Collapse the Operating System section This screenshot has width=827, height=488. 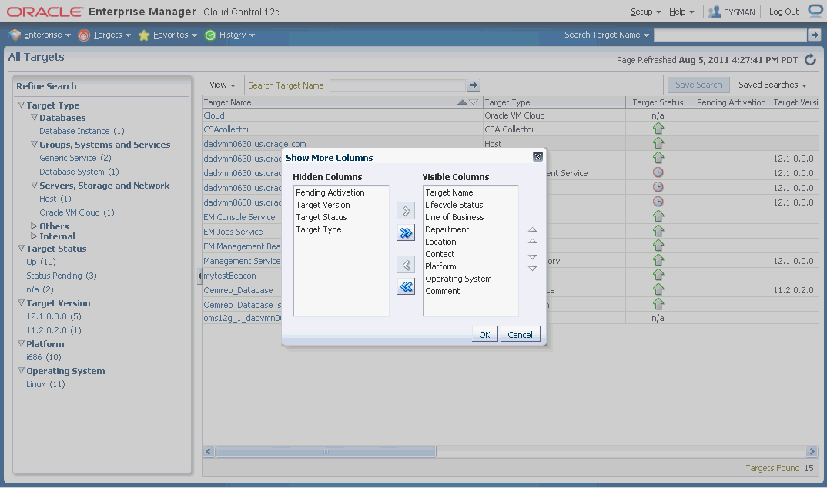[22, 370]
